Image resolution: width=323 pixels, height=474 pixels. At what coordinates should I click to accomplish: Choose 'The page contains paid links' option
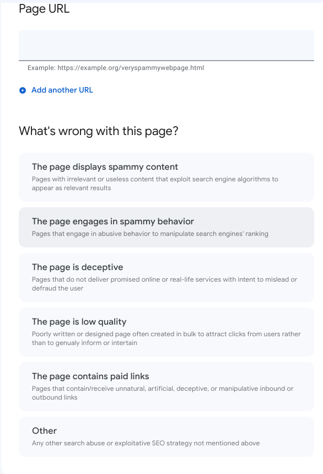point(166,386)
